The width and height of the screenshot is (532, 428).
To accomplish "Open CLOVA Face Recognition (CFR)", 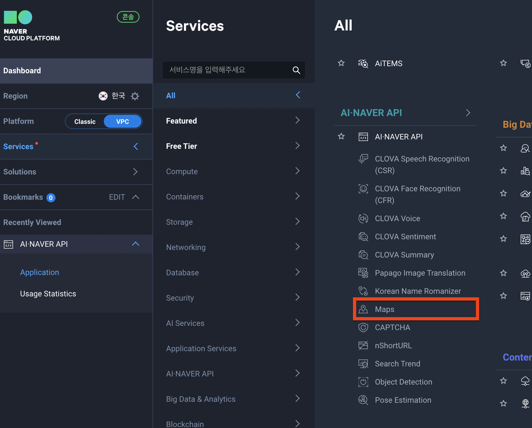I will [418, 195].
